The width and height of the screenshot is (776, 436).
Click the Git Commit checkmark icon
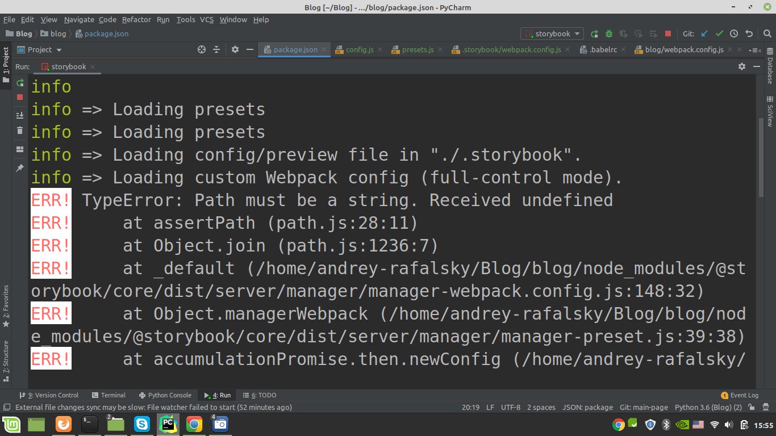click(x=719, y=34)
